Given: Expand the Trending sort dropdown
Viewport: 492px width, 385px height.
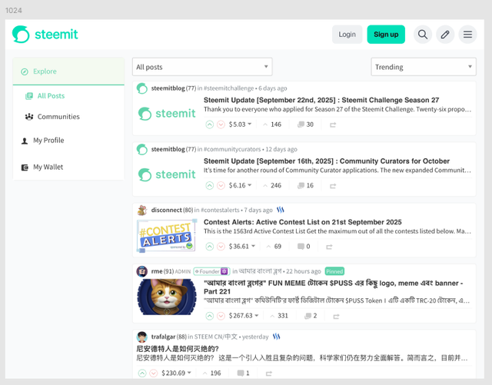Looking at the screenshot, I should (x=424, y=67).
